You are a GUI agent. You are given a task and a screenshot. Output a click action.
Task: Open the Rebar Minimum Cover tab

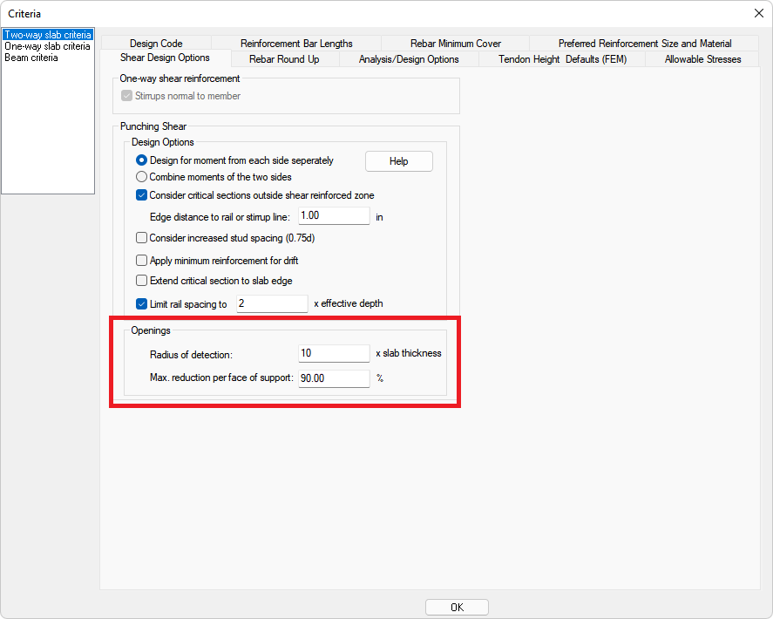455,44
